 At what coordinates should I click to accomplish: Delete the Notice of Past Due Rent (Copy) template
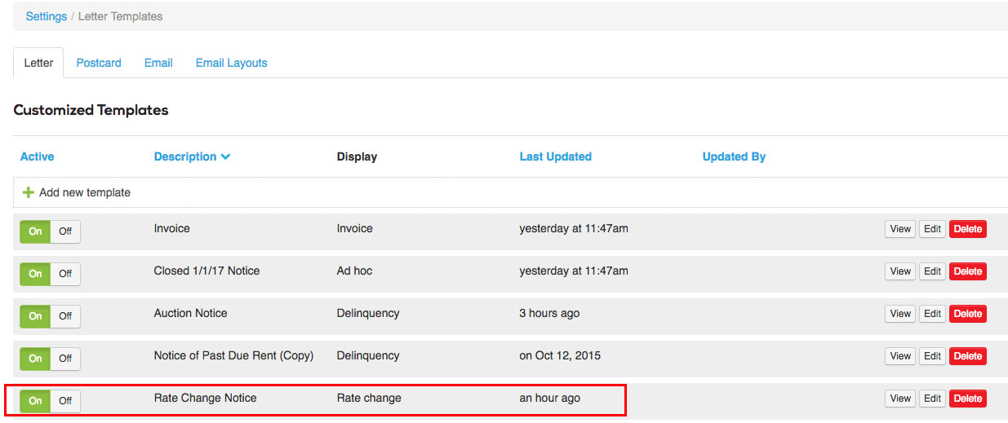[967, 356]
